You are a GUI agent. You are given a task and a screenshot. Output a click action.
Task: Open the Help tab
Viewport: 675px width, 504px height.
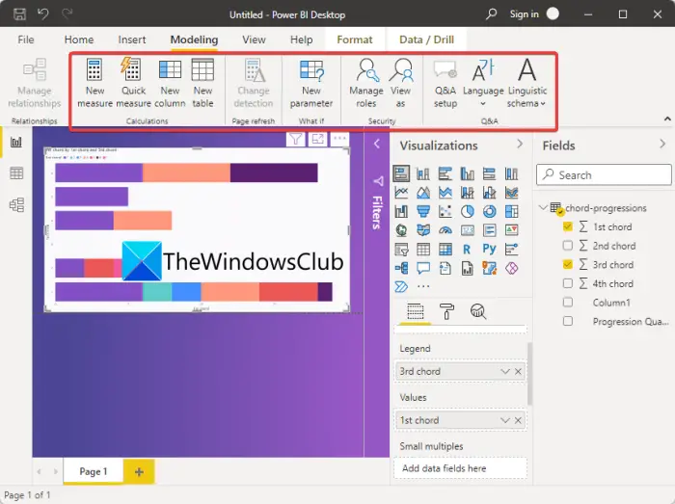[x=301, y=40]
